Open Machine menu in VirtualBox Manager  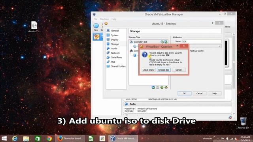tap(104, 19)
